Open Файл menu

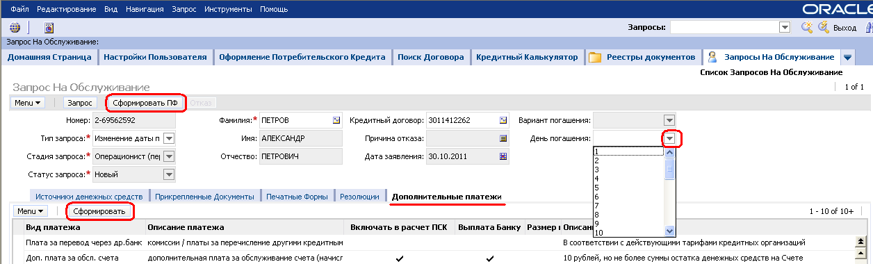click(x=20, y=10)
